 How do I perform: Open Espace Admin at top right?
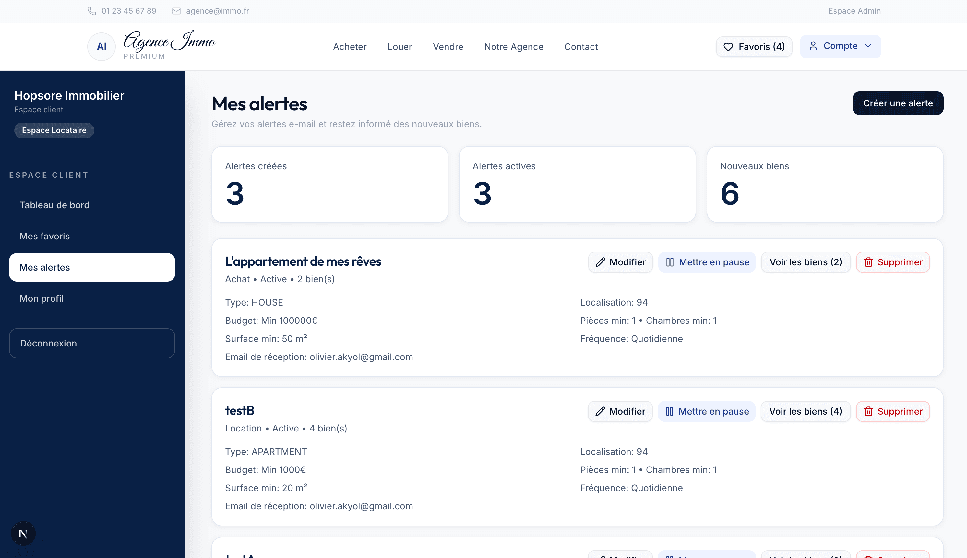[x=854, y=11]
